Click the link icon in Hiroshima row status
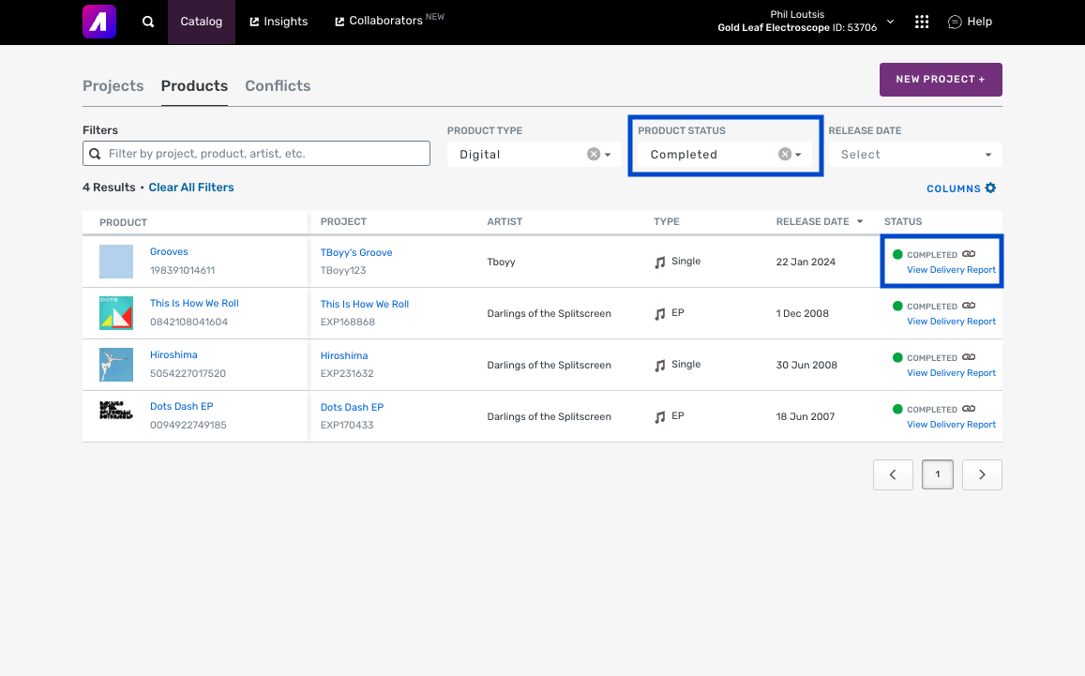This screenshot has height=676, width=1085. (x=969, y=357)
